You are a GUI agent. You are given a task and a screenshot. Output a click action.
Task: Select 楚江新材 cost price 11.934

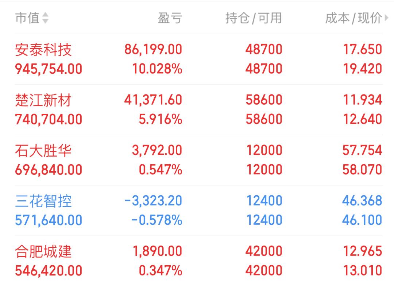pos(363,100)
